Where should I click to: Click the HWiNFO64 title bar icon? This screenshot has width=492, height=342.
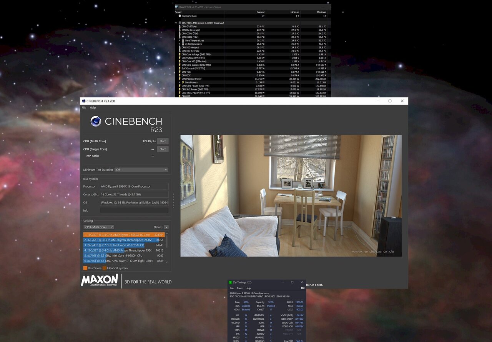[176, 7]
